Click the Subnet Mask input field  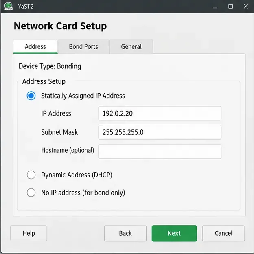tap(160, 132)
